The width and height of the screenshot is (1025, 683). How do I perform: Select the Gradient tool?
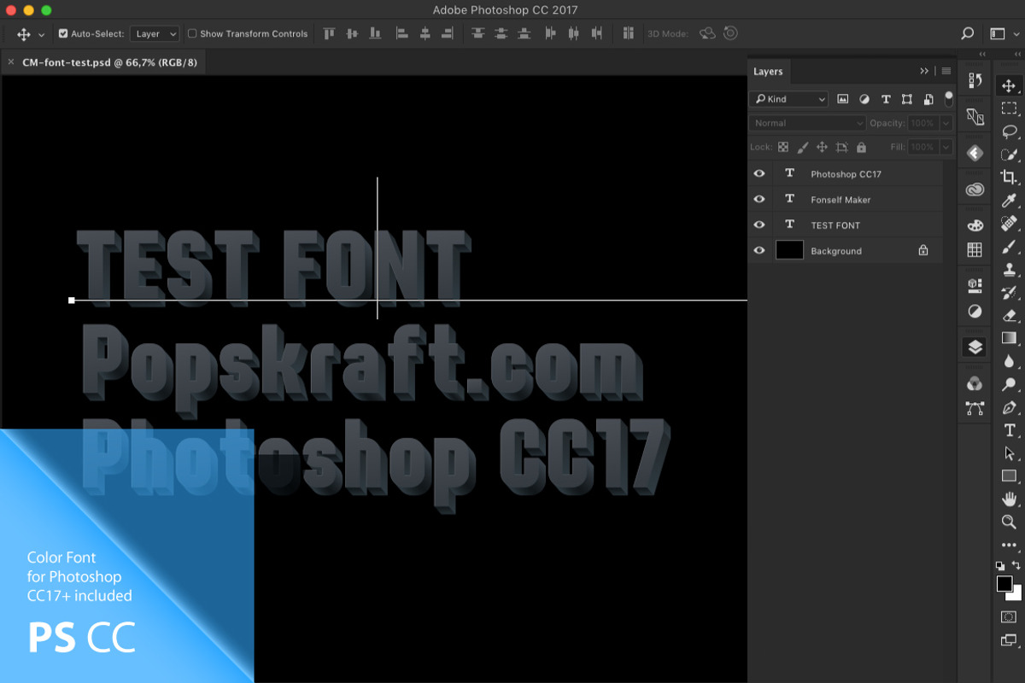tap(1009, 338)
